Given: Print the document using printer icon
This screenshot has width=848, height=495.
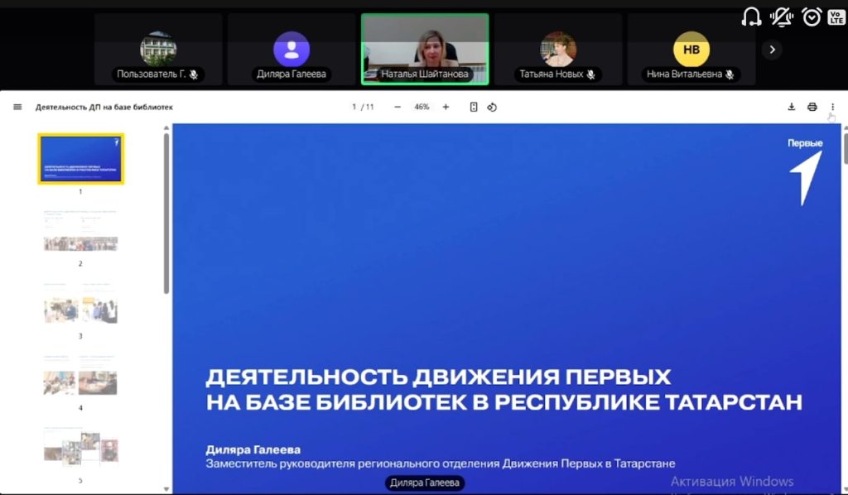Looking at the screenshot, I should point(812,107).
